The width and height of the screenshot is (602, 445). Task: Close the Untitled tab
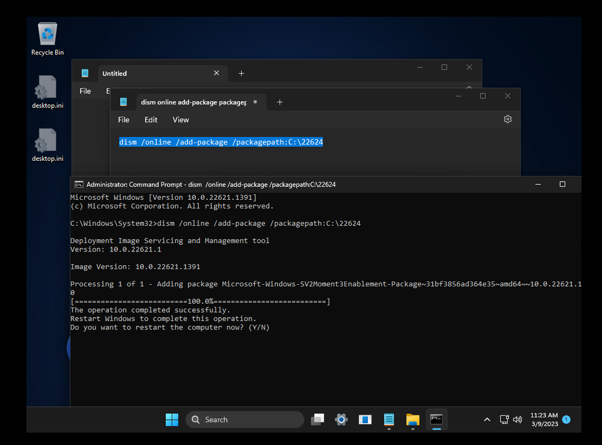click(x=217, y=73)
